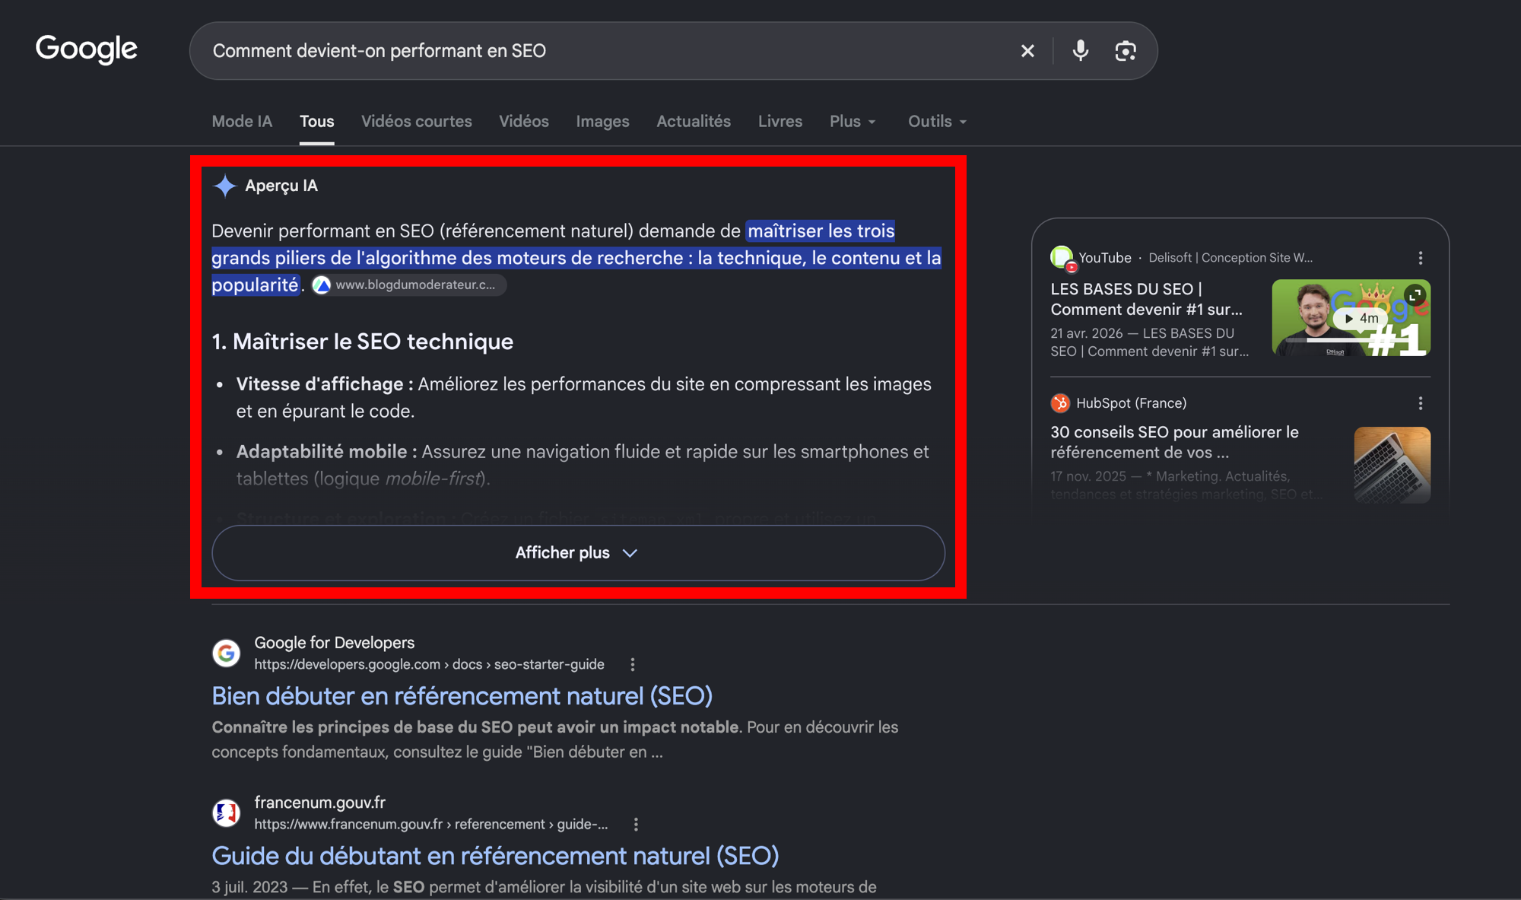Switch to Mode IA tab
The height and width of the screenshot is (900, 1521).
tap(242, 122)
